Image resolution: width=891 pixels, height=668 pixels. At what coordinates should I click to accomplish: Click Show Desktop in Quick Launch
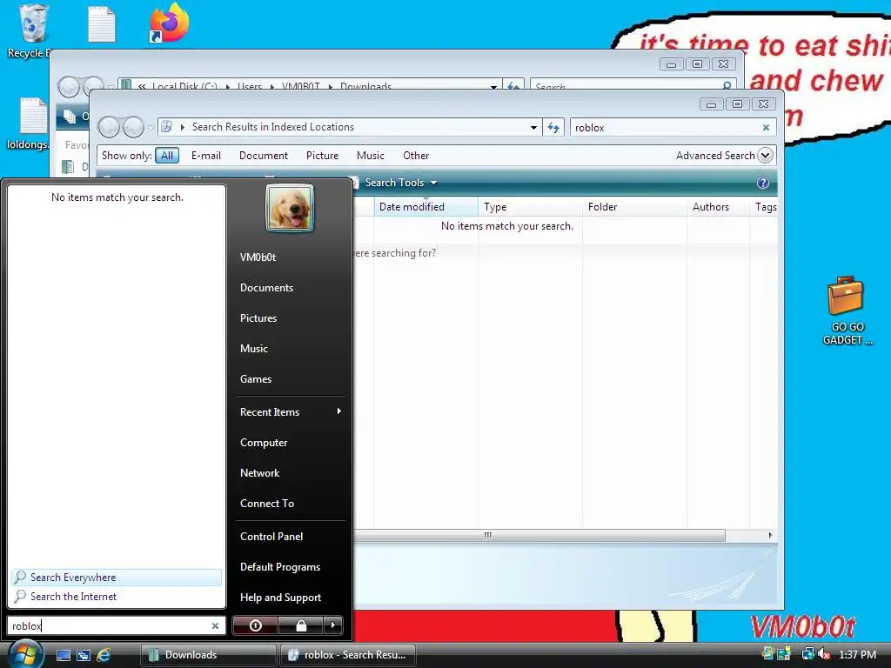pos(63,655)
